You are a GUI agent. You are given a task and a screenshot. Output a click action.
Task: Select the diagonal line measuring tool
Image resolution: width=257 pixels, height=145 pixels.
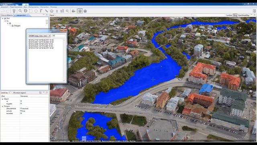point(47,11)
